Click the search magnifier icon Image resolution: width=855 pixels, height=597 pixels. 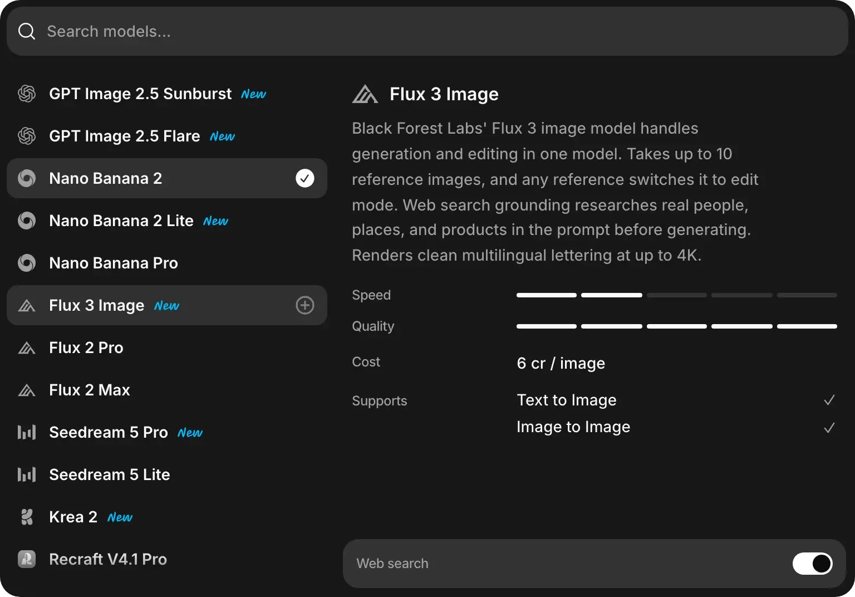[x=27, y=31]
